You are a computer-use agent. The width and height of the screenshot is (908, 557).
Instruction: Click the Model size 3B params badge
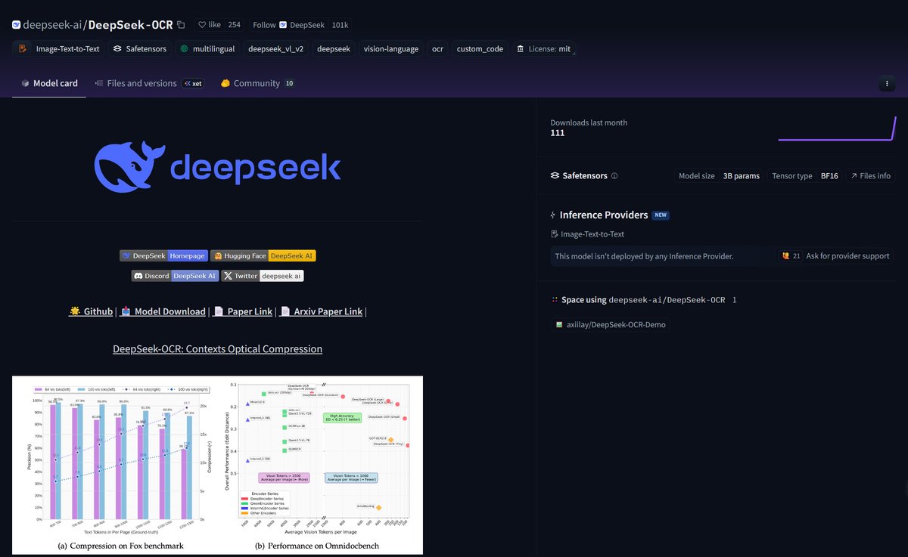(719, 176)
